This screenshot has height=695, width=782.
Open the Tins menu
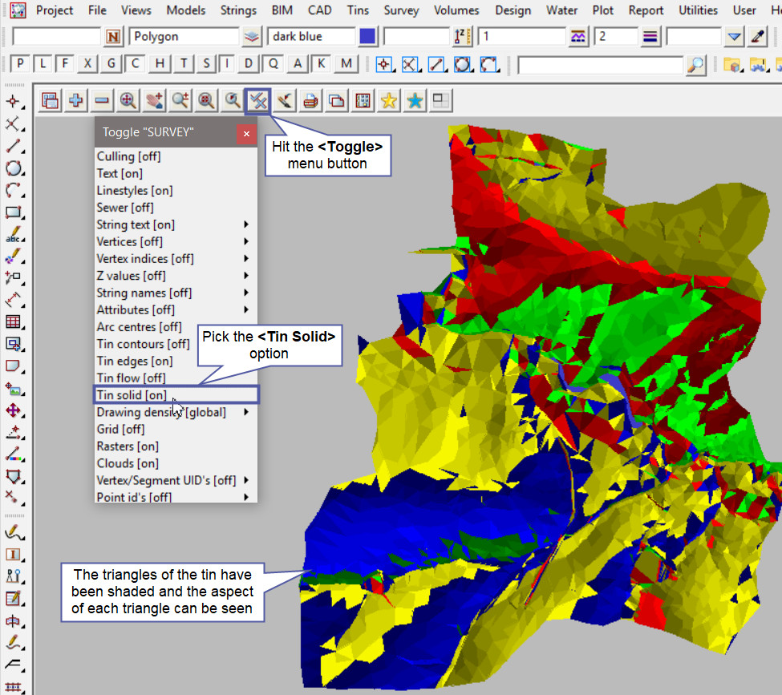tap(358, 10)
